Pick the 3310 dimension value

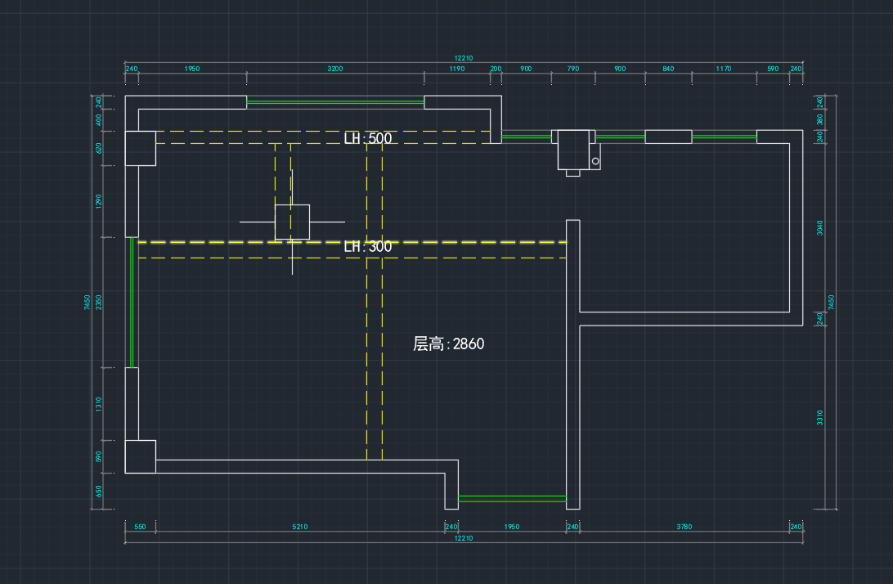[819, 418]
